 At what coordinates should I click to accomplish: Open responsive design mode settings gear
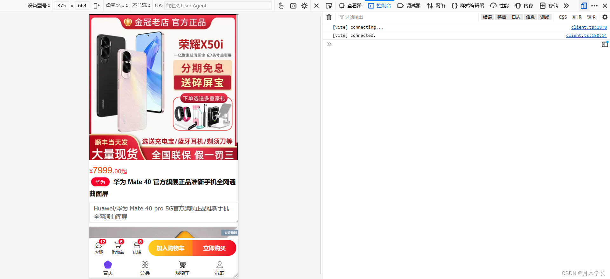pyautogui.click(x=304, y=6)
